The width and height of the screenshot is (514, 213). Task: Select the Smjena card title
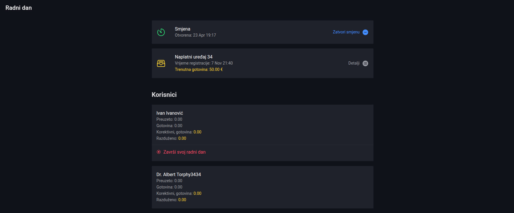[x=182, y=29]
